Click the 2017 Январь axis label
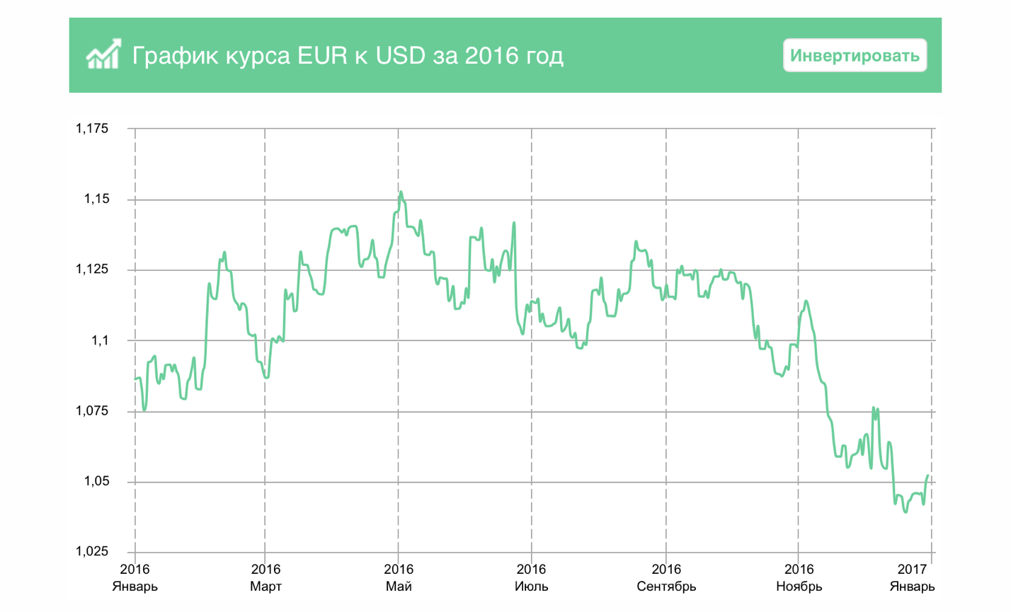Viewport: 1011px width, 612px height. (x=913, y=578)
